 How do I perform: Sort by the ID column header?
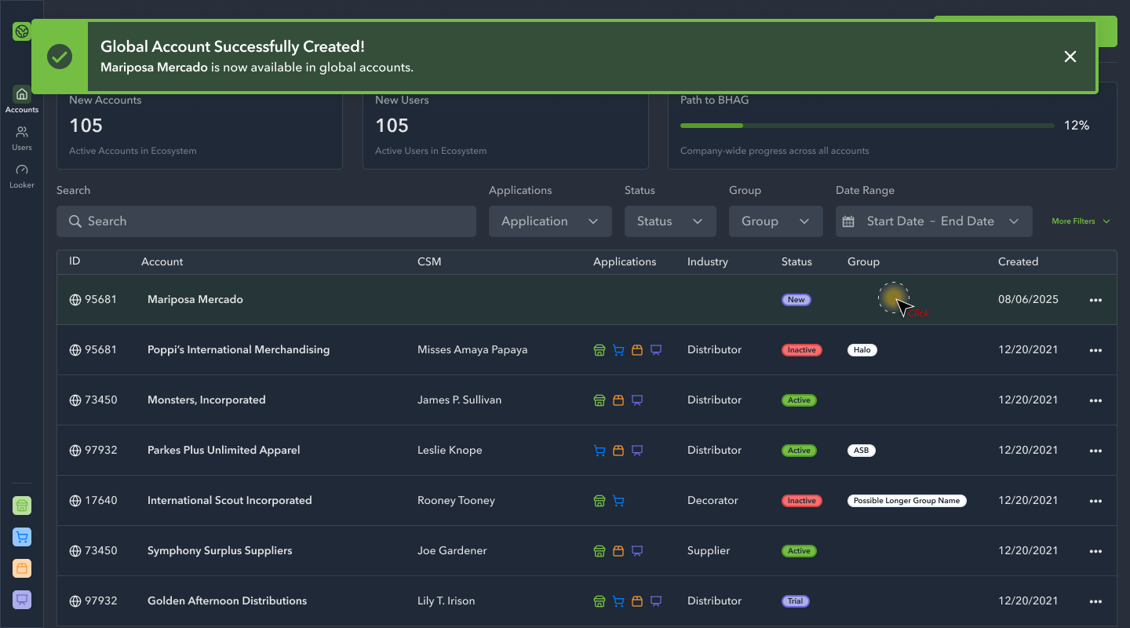(x=75, y=261)
